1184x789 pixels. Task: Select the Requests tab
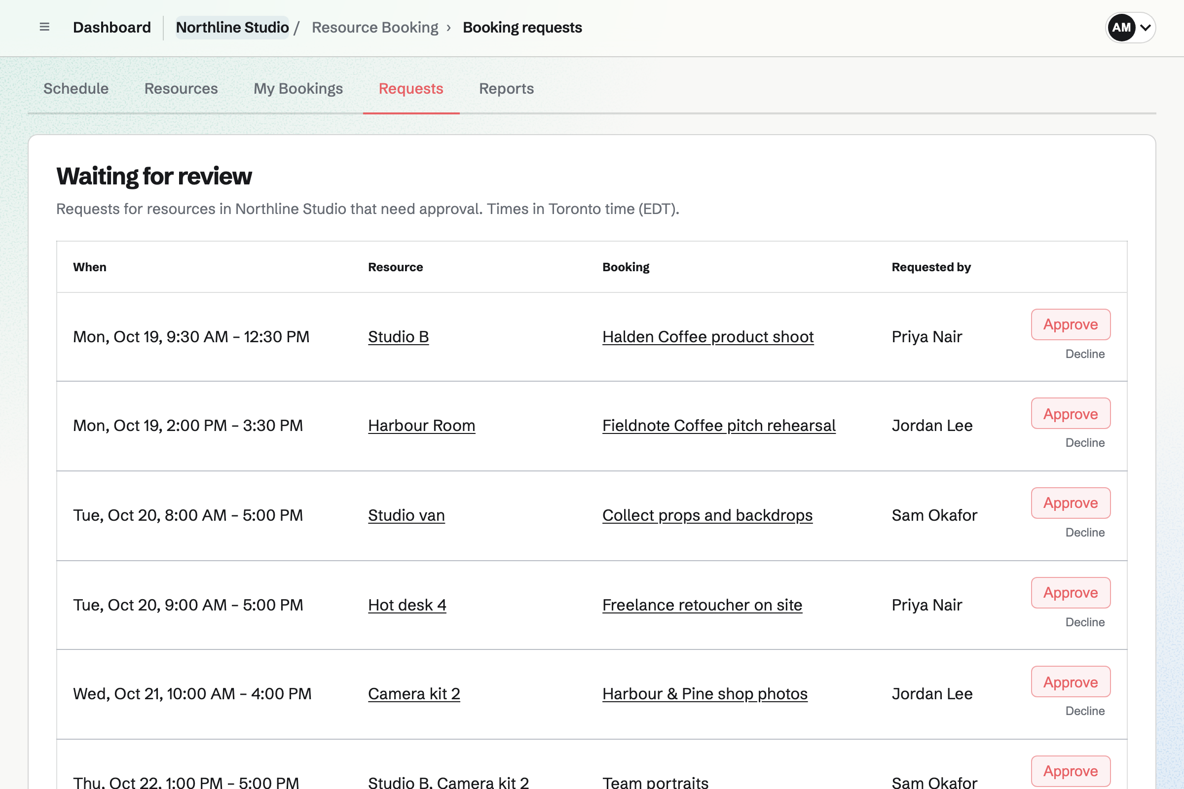pos(411,89)
